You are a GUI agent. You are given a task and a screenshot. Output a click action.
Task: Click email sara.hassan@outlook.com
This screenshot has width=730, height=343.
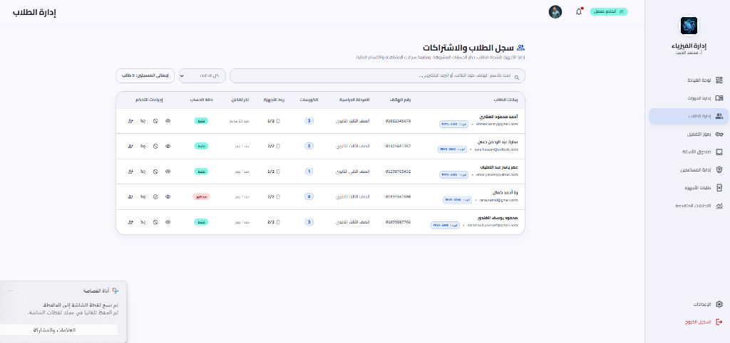[x=495, y=149]
